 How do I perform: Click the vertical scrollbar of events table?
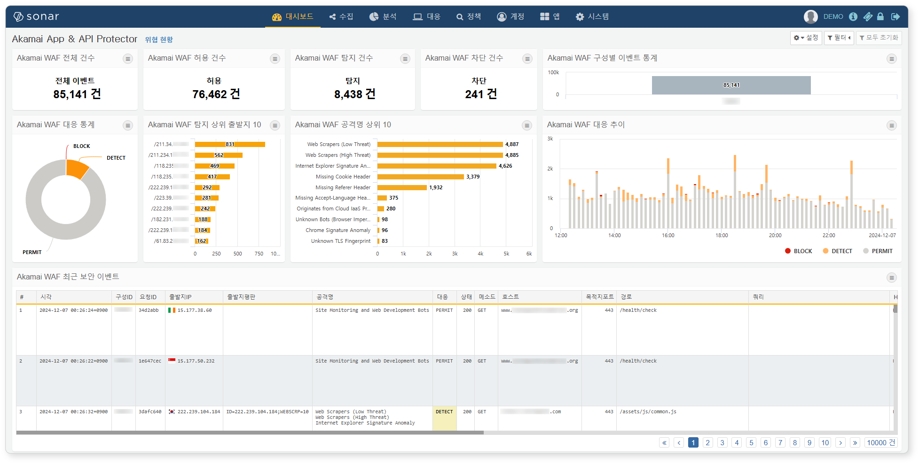point(895,309)
